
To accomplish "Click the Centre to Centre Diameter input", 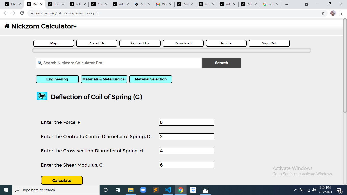I will coord(186,137).
